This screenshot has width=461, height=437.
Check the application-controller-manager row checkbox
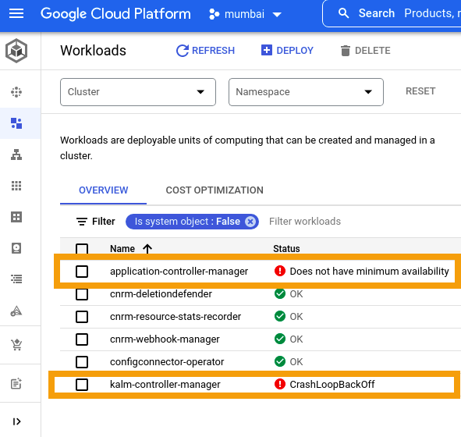pos(82,271)
